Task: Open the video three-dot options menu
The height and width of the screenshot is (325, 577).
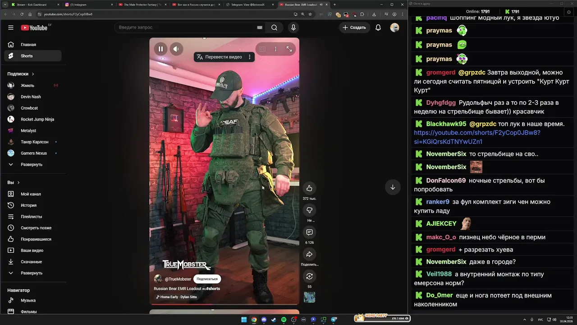Action: tap(275, 49)
